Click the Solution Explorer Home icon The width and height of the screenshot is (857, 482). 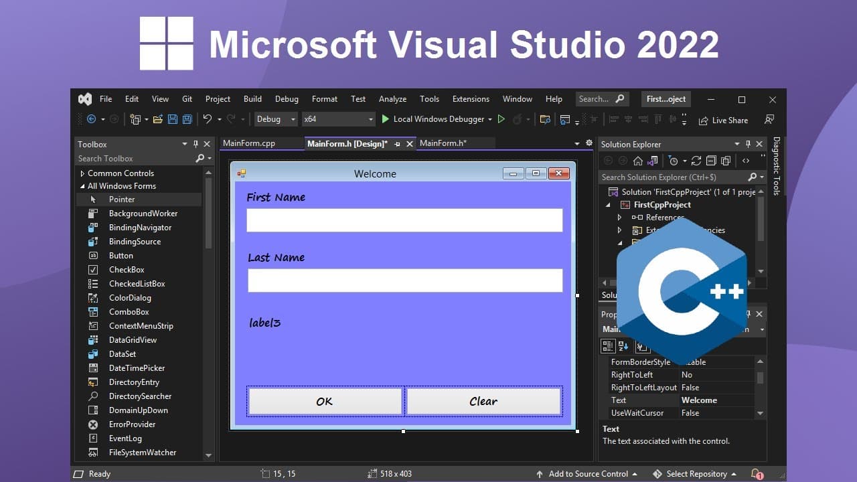pyautogui.click(x=638, y=161)
